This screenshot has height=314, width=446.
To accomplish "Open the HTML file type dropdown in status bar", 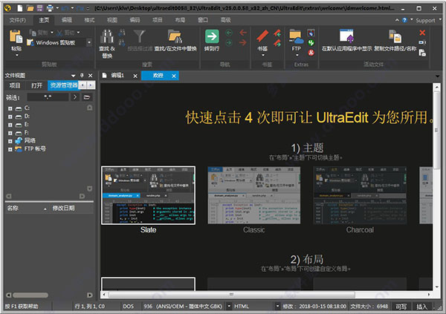I will coord(277,307).
